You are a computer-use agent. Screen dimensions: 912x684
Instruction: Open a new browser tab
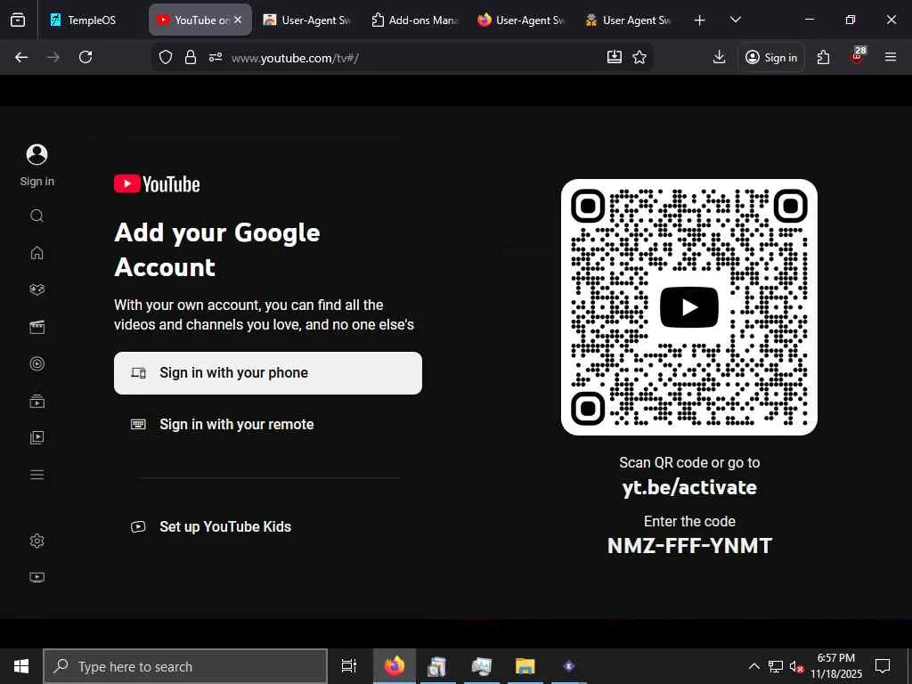point(700,20)
